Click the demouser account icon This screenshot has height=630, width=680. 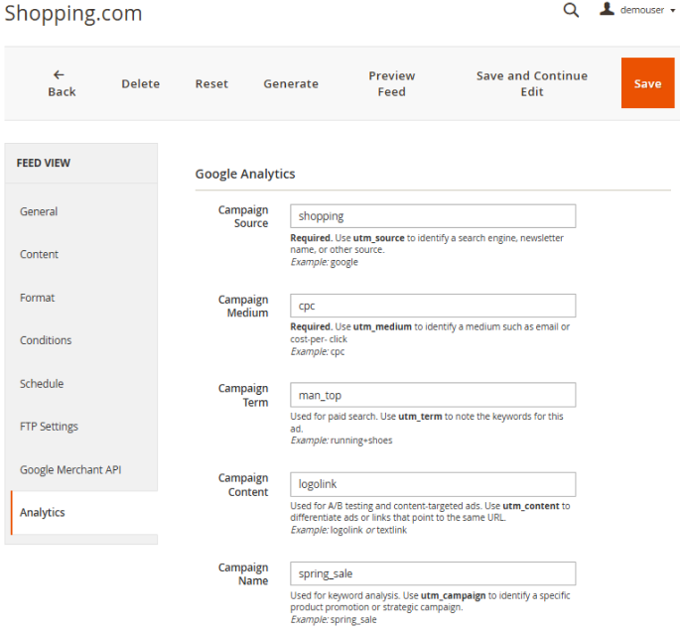pos(607,9)
